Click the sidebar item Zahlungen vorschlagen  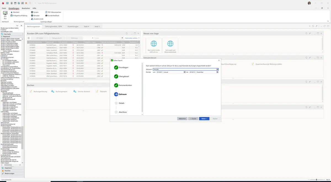[10, 102]
